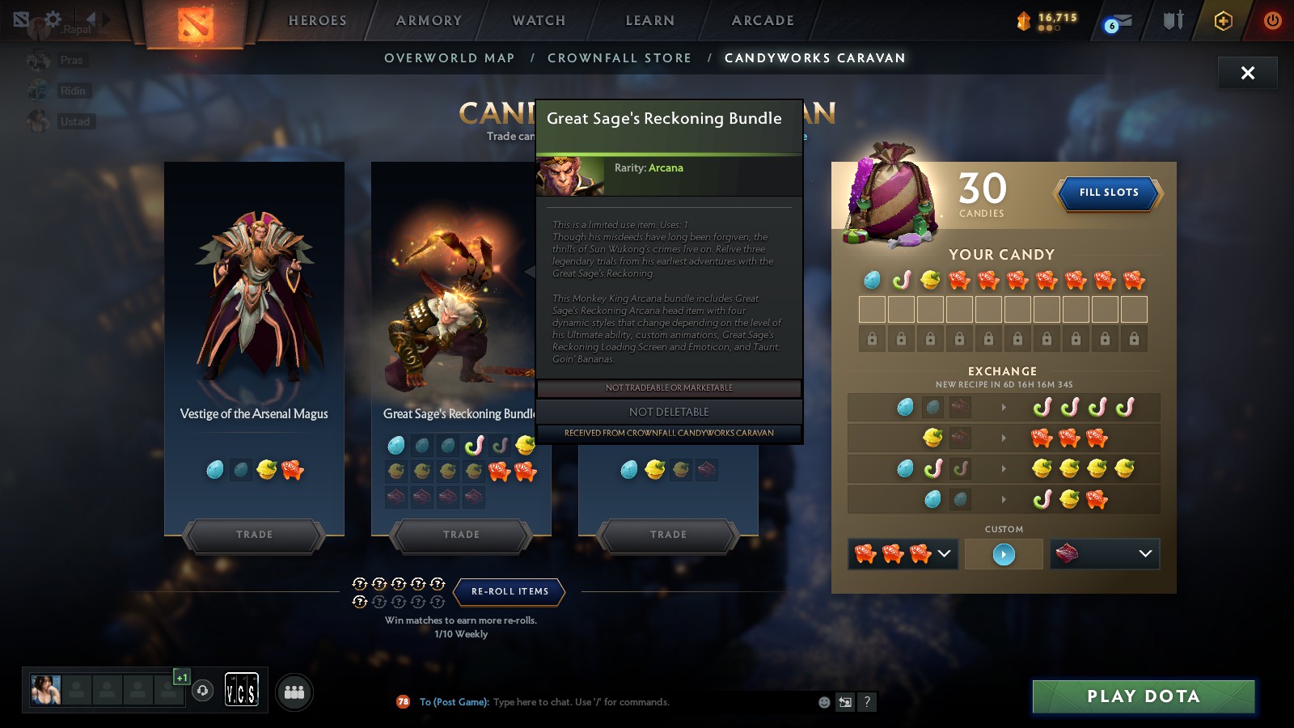Image resolution: width=1294 pixels, height=728 pixels.
Task: Open the Heroes tab
Action: [317, 21]
